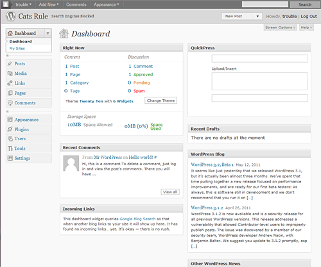Click the user avatar icon in admin bar
The image size is (321, 267).
point(6,4)
